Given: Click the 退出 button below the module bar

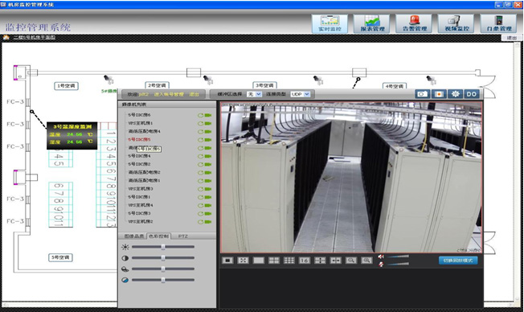Looking at the screenshot, I should (x=511, y=38).
